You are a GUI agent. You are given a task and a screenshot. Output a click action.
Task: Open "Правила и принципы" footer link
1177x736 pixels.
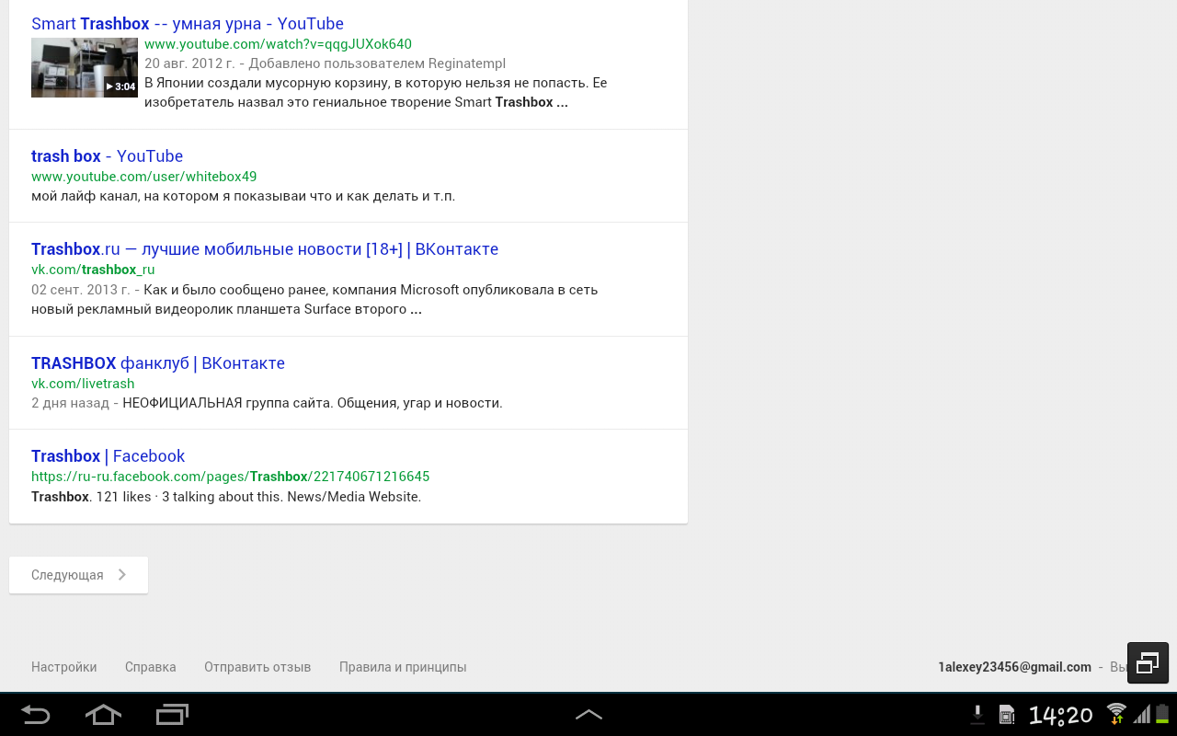(x=403, y=667)
